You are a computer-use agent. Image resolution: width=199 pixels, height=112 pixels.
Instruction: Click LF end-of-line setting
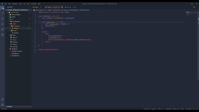(x=164, y=109)
